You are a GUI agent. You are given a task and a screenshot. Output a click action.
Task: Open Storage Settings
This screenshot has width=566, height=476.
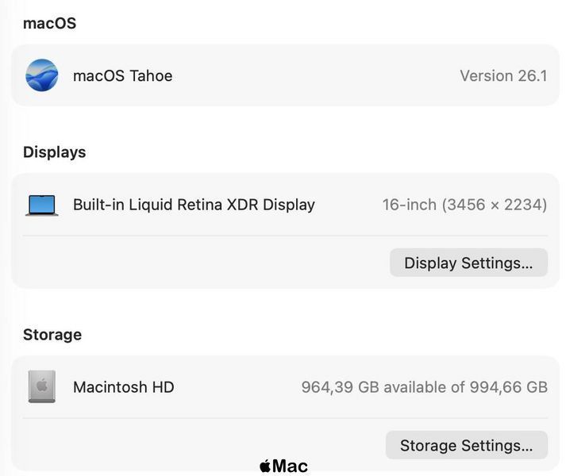coord(466,445)
